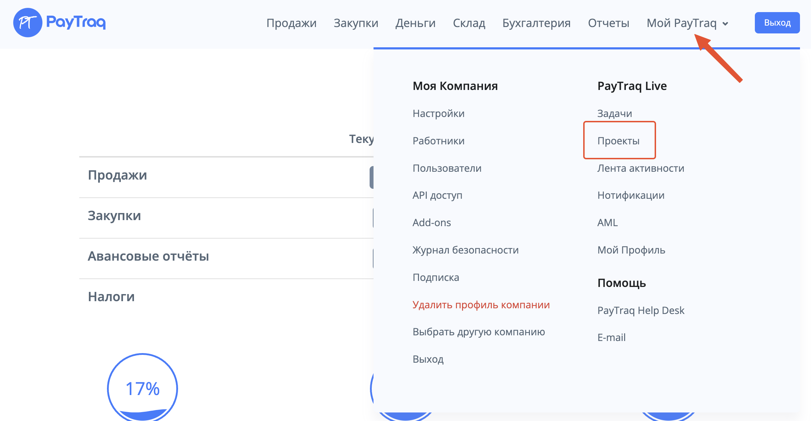Open Пользователи menu entry
Screen dimensions: 811x421
447,168
